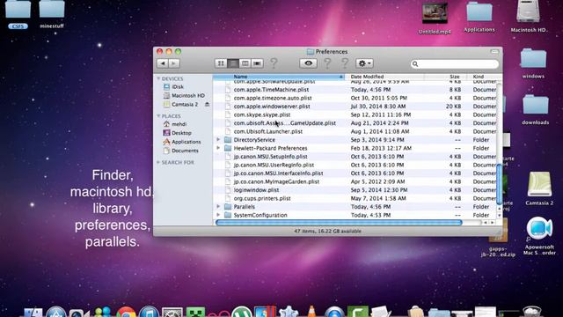This screenshot has height=317, width=563.
Task: Open the gear Action menu dropdown
Action: pyautogui.click(x=364, y=63)
